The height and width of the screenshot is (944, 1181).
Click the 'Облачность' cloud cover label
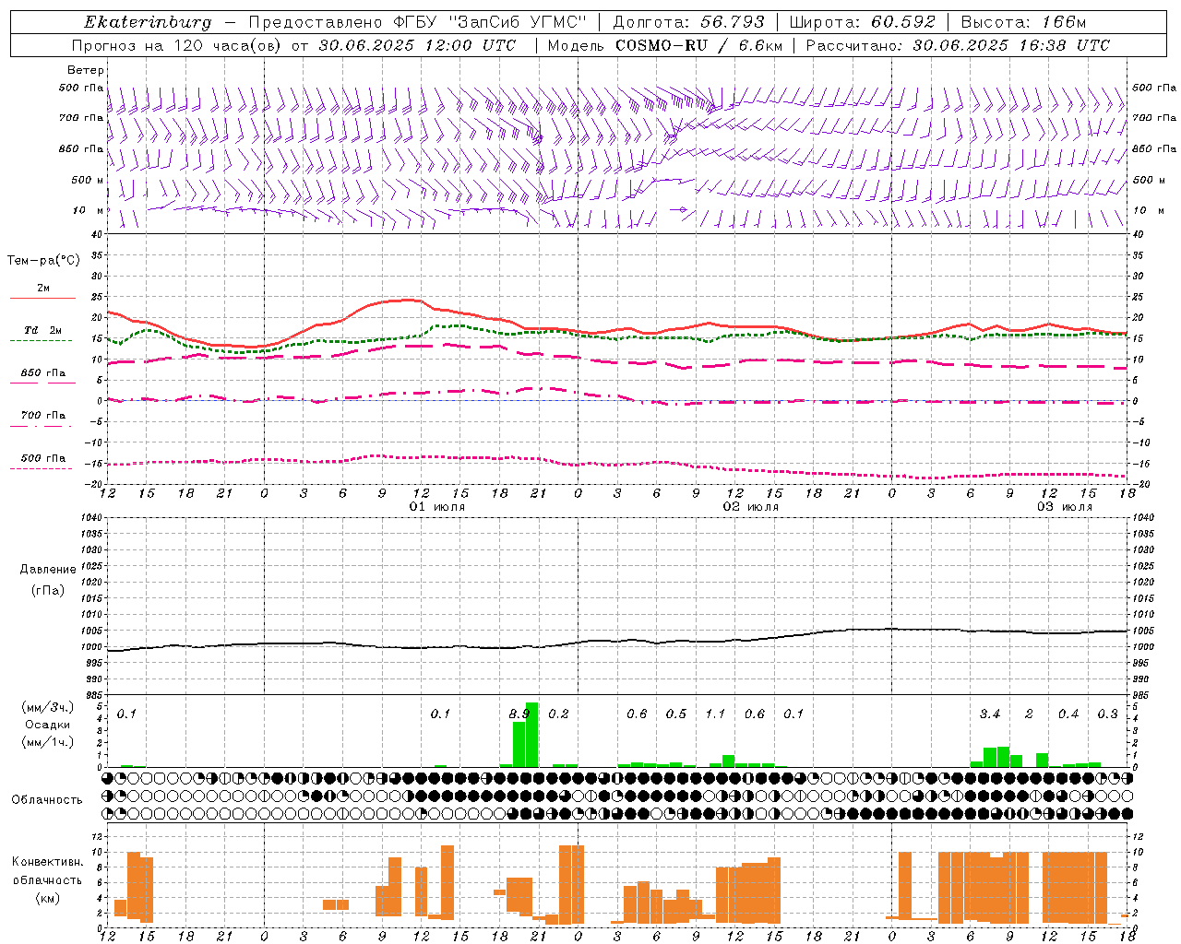point(47,799)
